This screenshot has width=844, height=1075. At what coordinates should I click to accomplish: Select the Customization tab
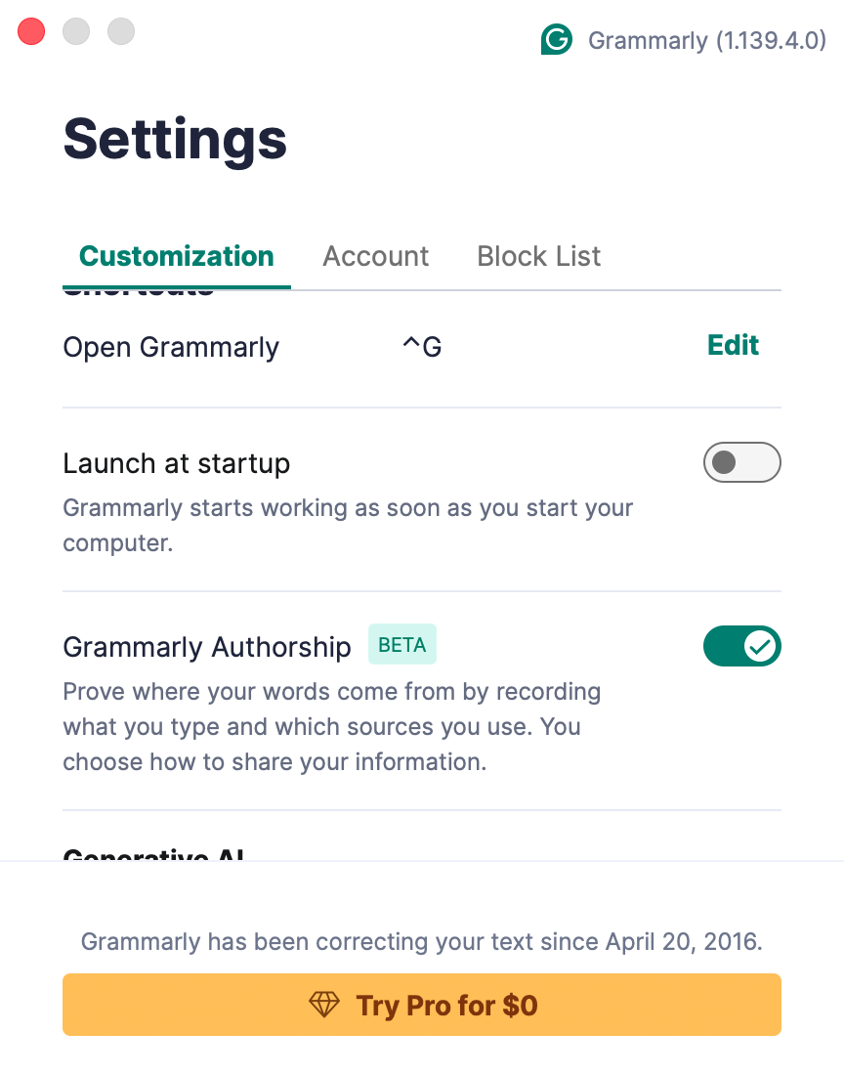click(x=176, y=256)
